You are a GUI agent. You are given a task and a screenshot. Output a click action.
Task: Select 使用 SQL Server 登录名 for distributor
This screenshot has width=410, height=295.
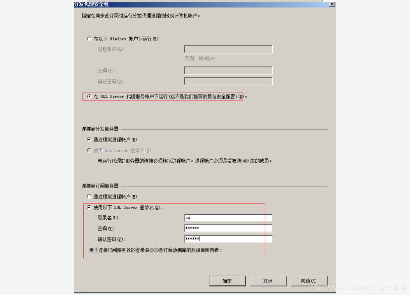click(89, 150)
